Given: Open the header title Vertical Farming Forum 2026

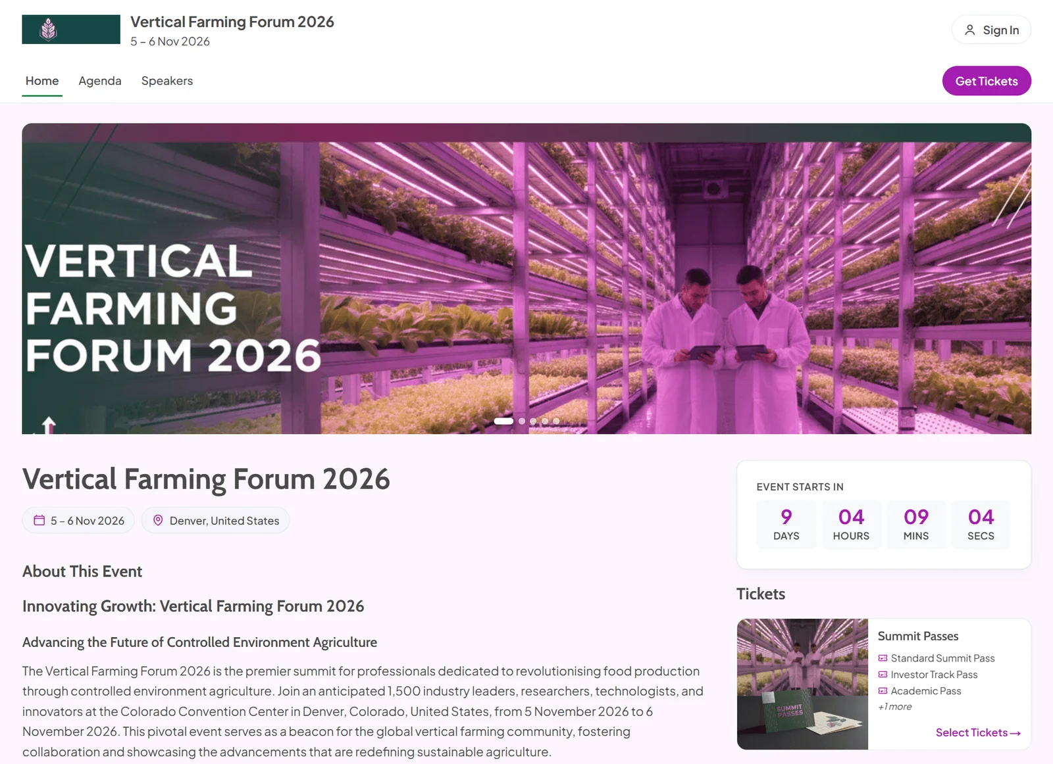Looking at the screenshot, I should [x=232, y=22].
